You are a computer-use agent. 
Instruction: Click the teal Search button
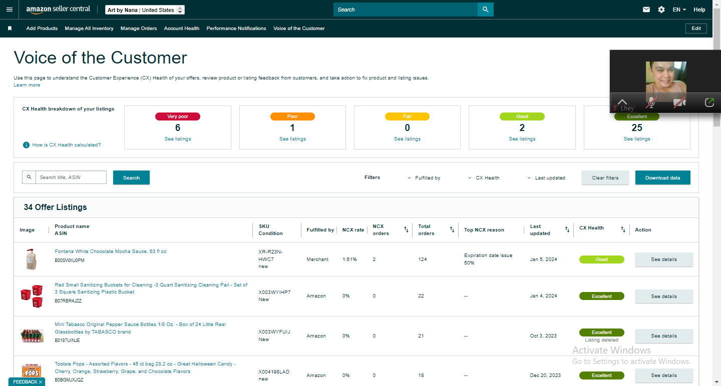click(x=131, y=177)
